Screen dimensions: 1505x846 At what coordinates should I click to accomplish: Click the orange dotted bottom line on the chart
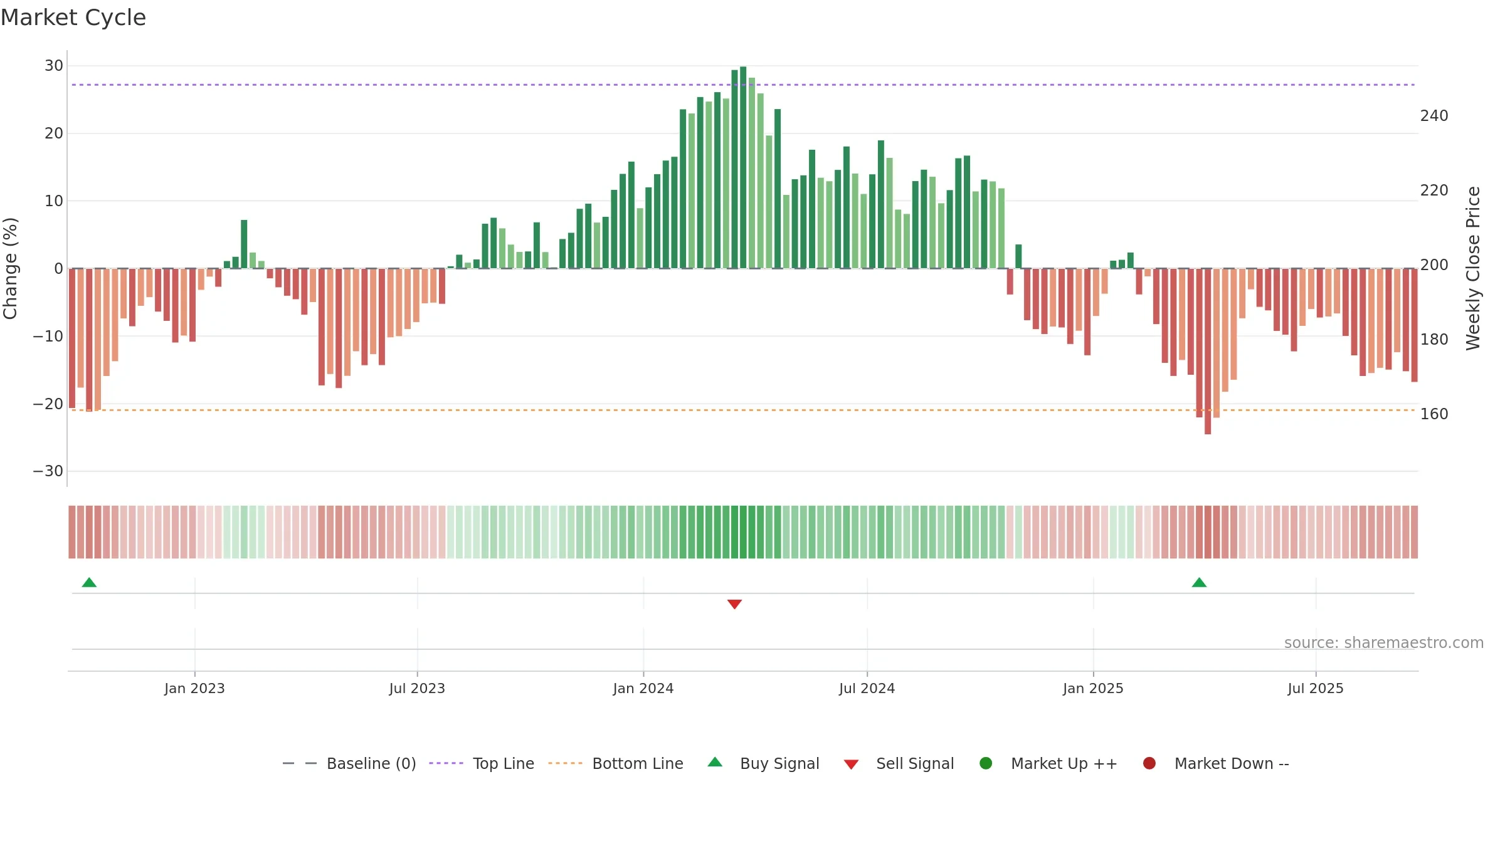pyautogui.click(x=743, y=410)
